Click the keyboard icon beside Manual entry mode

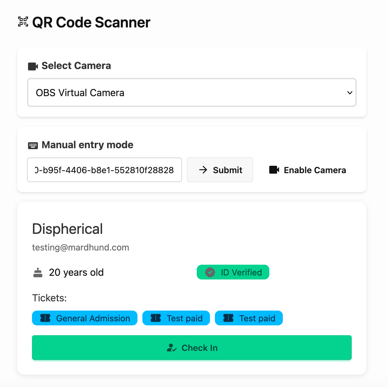pos(33,145)
